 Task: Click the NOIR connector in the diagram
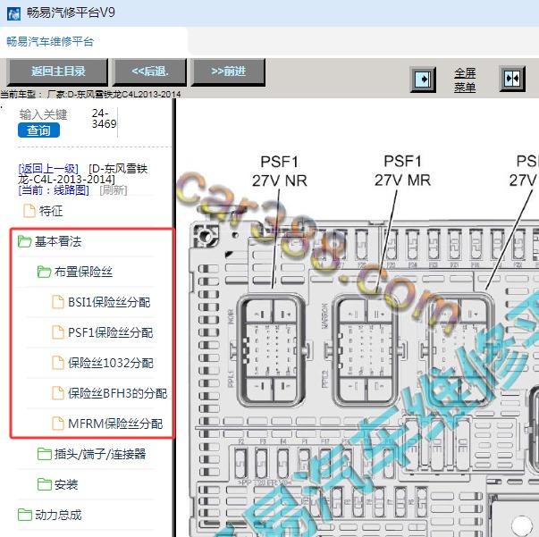point(272,350)
